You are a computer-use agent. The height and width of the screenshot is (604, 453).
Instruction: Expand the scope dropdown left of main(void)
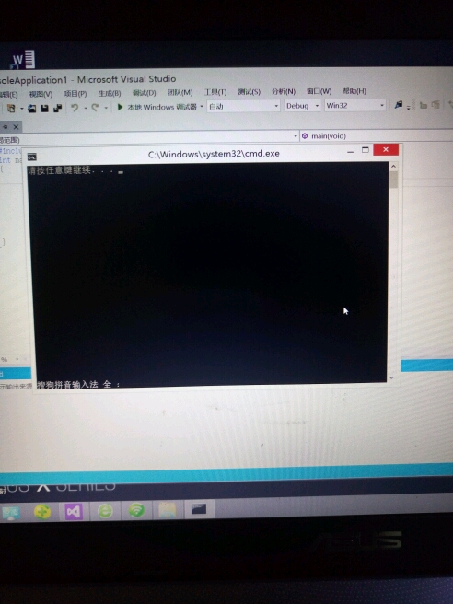tap(296, 136)
